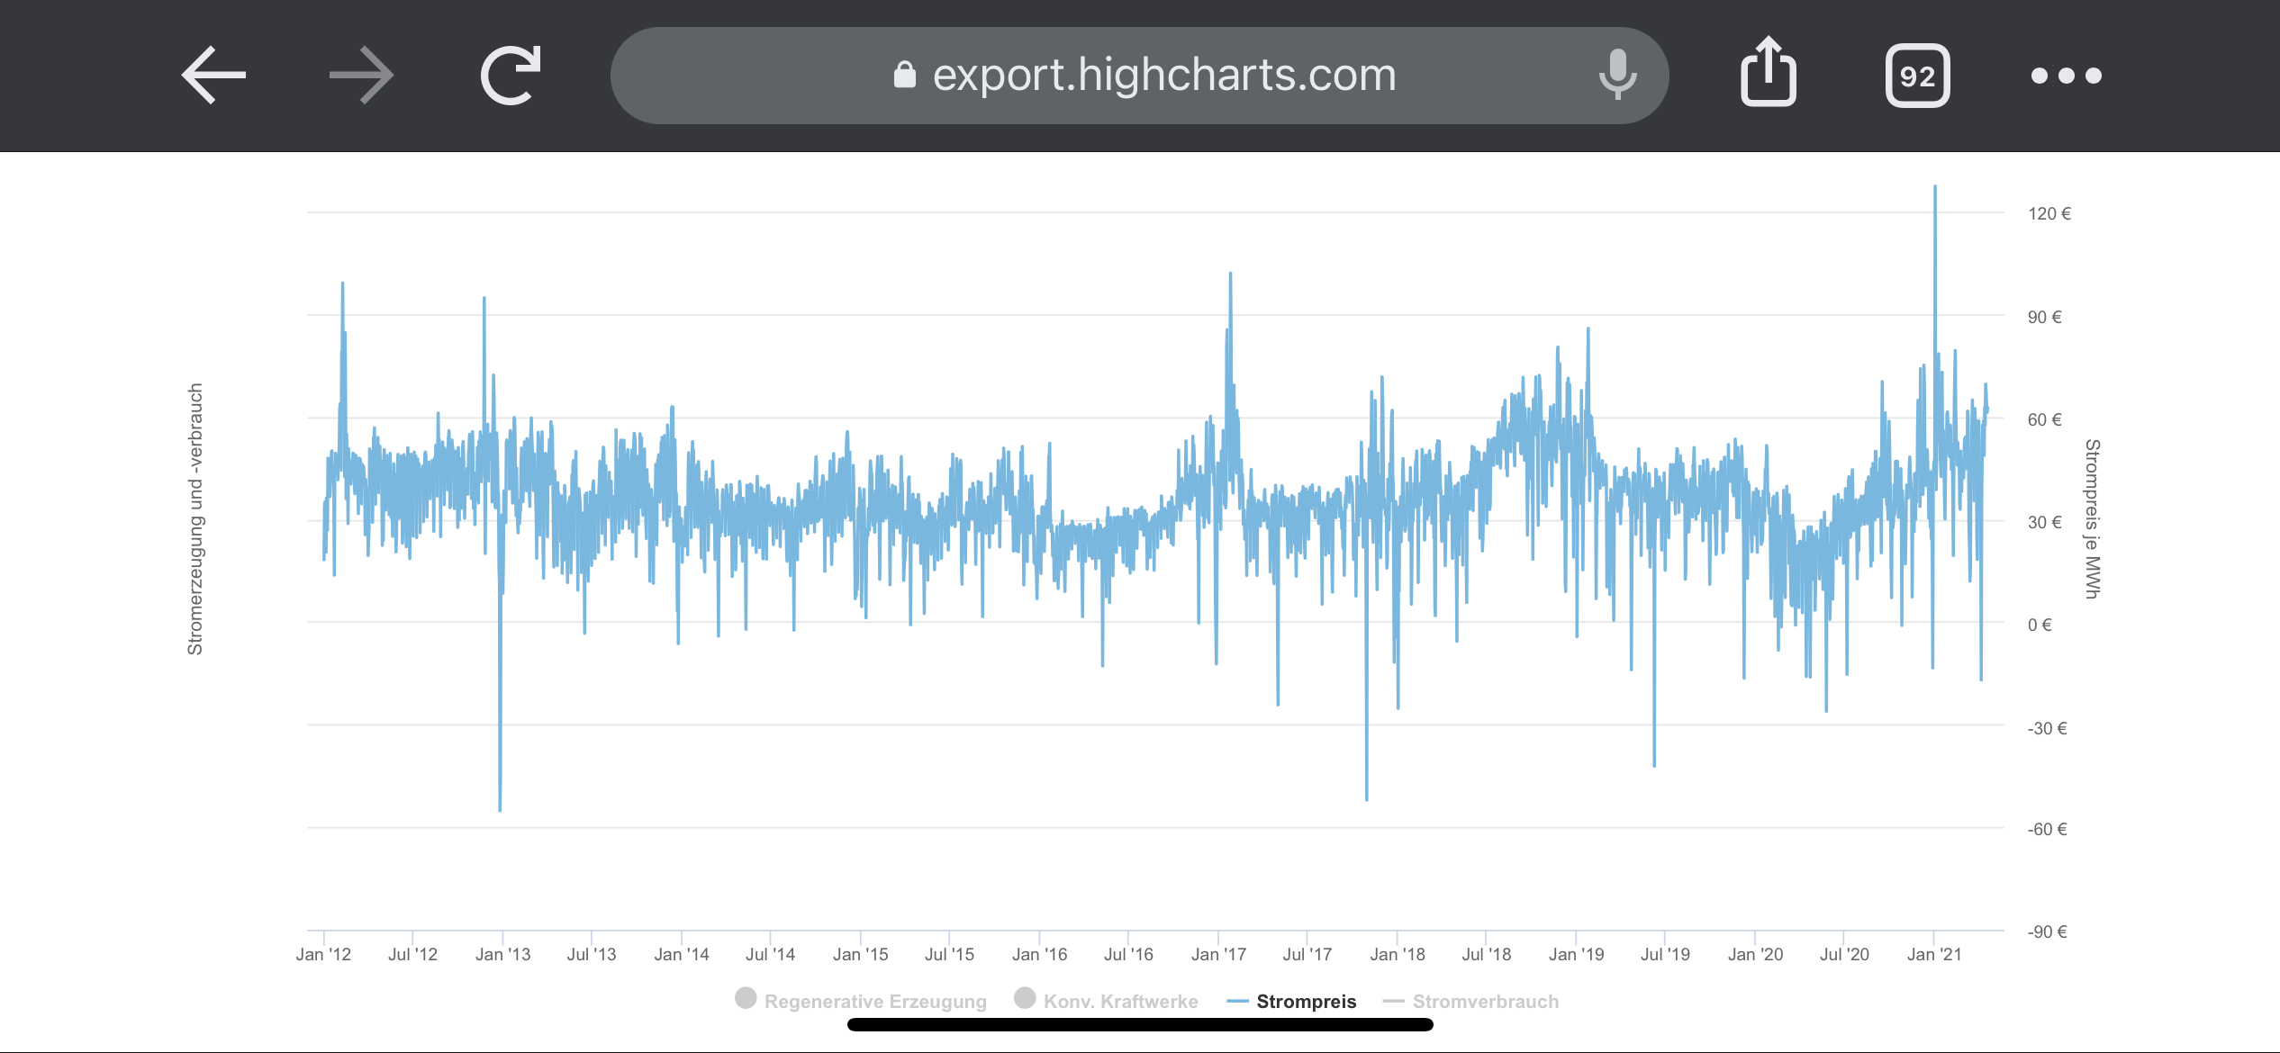Tap the home indicator bar at bottom

coord(1140,1025)
